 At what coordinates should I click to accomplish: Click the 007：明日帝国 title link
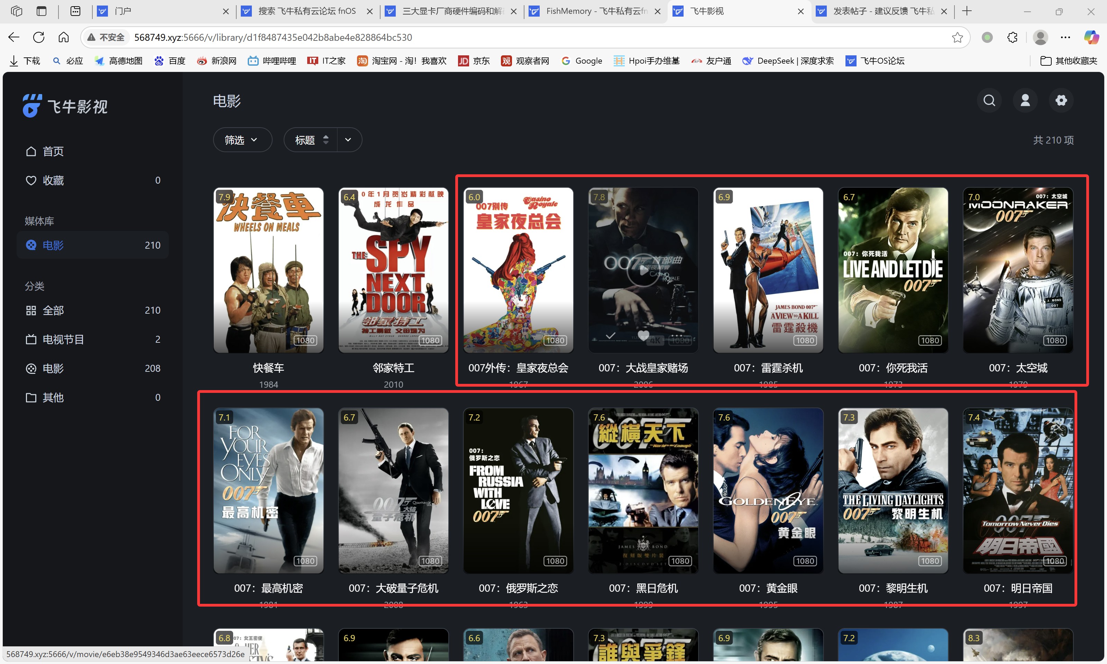(x=1018, y=588)
